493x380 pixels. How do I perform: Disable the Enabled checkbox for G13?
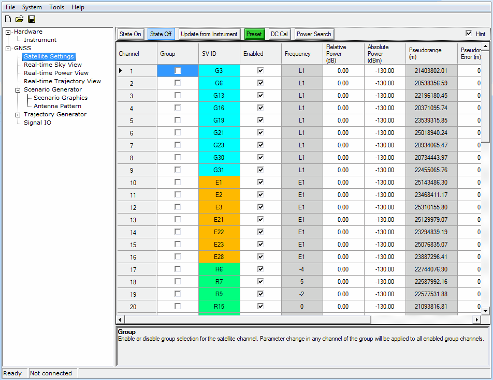click(260, 96)
